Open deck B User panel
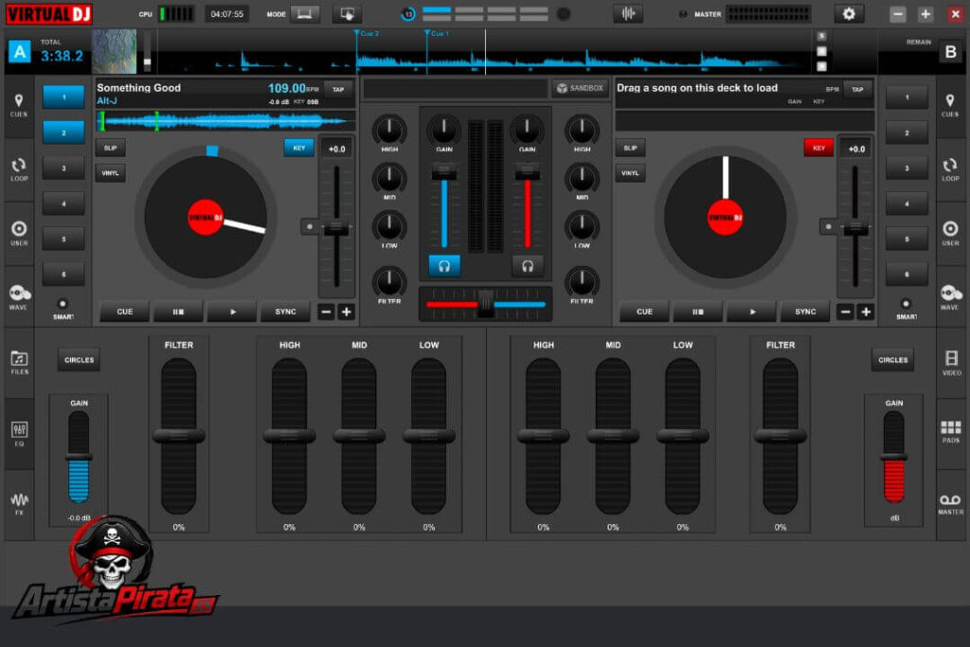Screen dimensions: 970x647 pos(949,234)
